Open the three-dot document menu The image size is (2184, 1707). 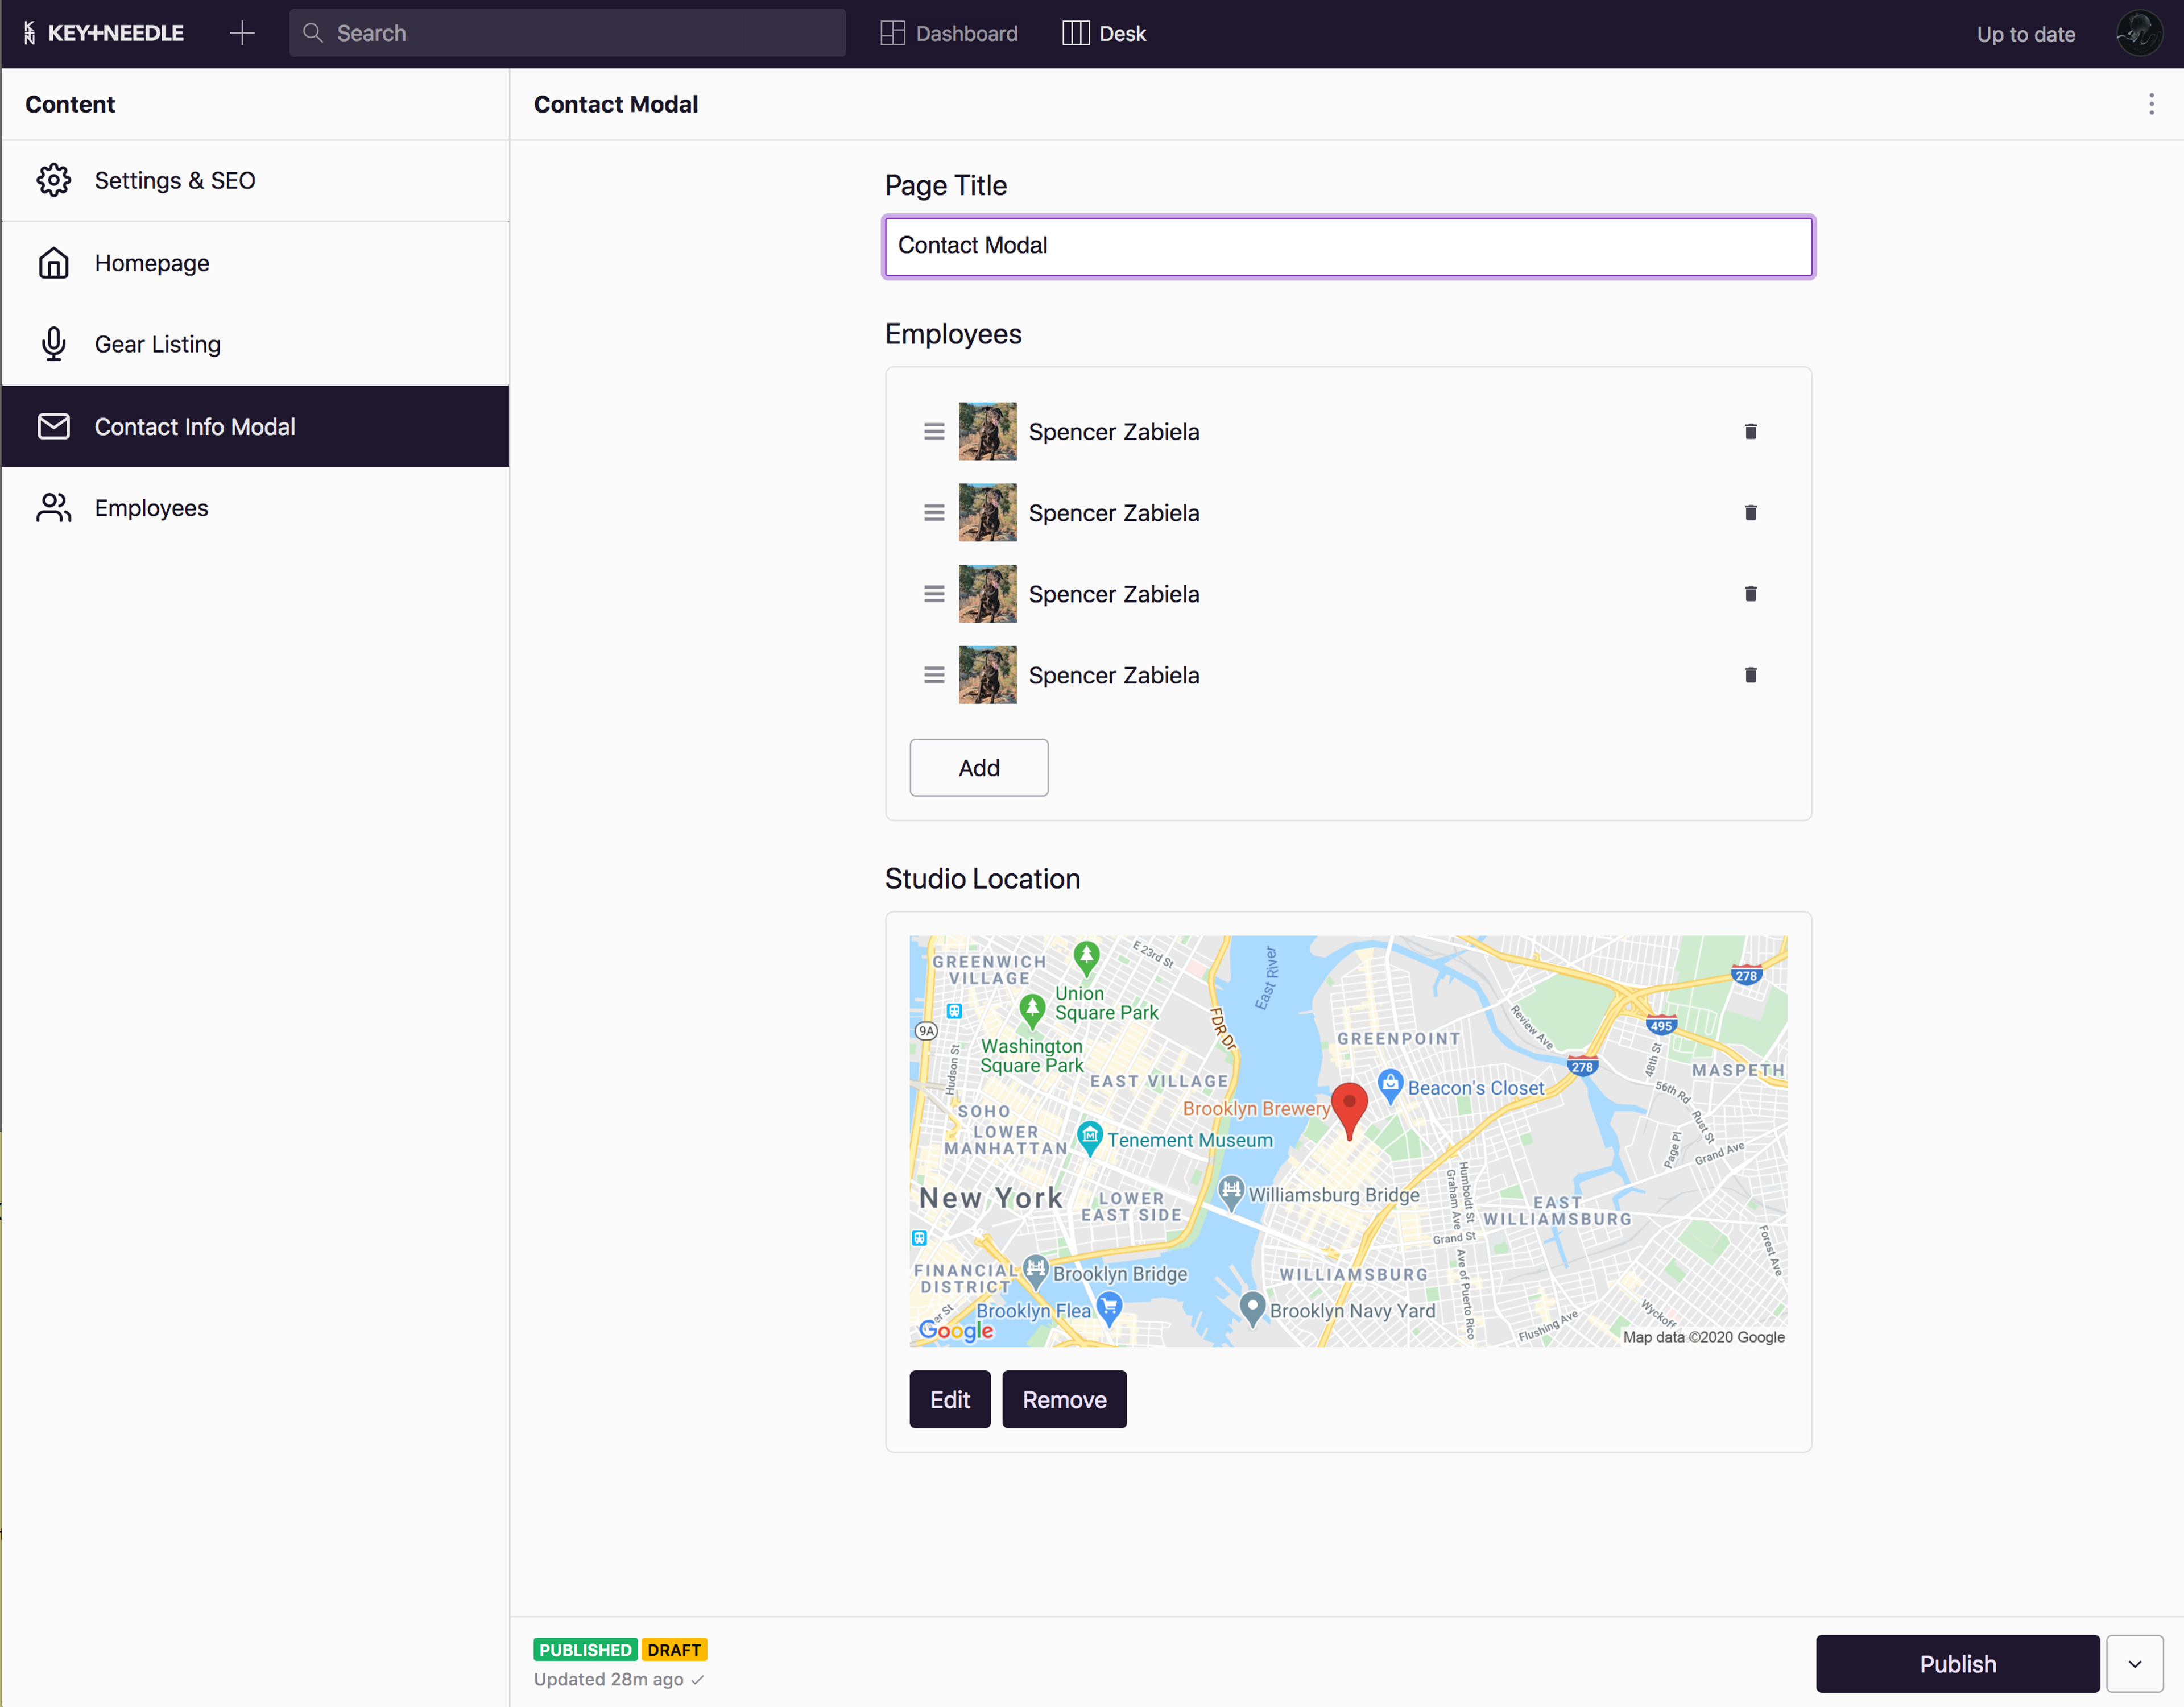(2151, 104)
